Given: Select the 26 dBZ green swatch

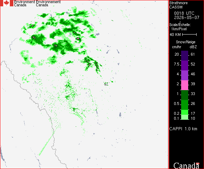Looking at the screenshot, I should (x=185, y=105).
